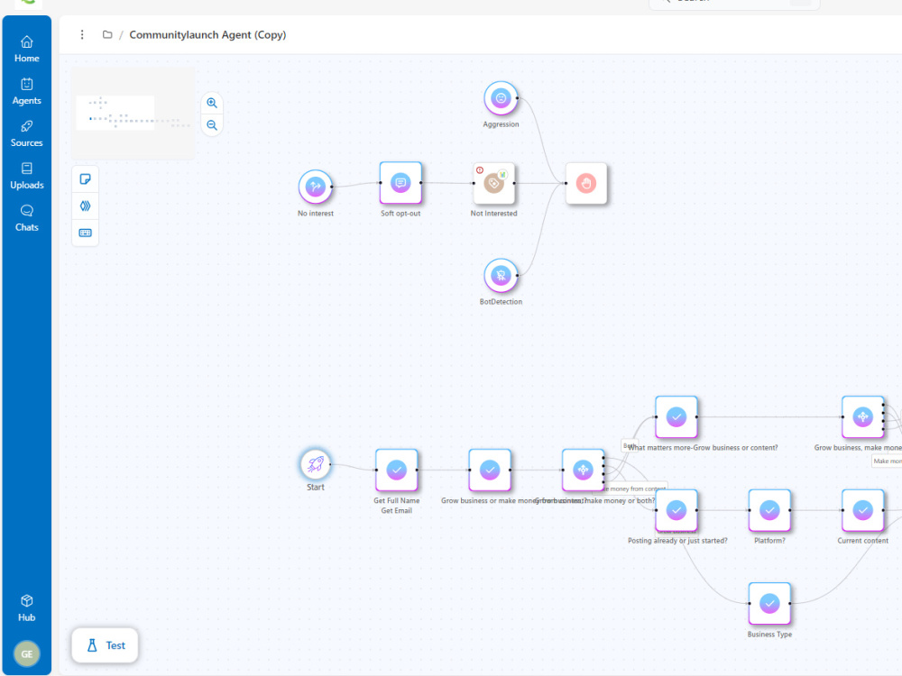Click the keyboard tool icon
The height and width of the screenshot is (676, 902).
[85, 233]
